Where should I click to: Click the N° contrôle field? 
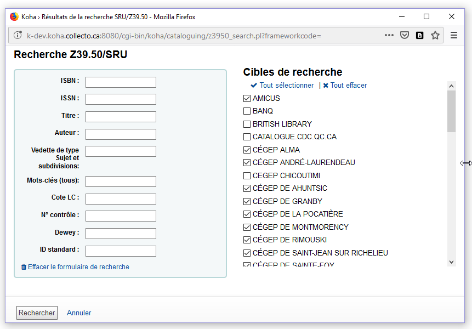[121, 216]
